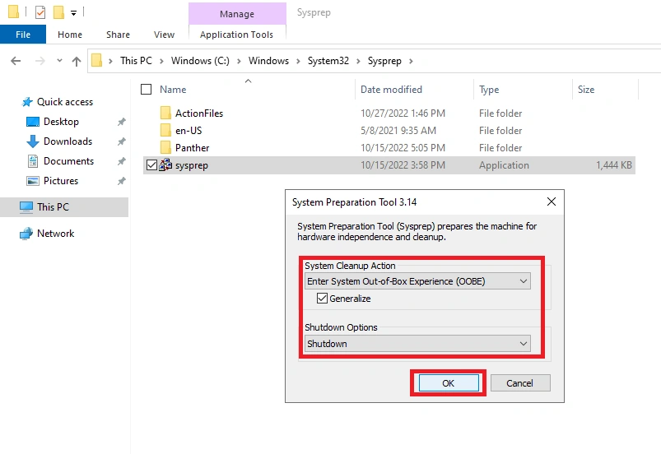Expand the chevron after System32
661x454 pixels.
pyautogui.click(x=358, y=61)
